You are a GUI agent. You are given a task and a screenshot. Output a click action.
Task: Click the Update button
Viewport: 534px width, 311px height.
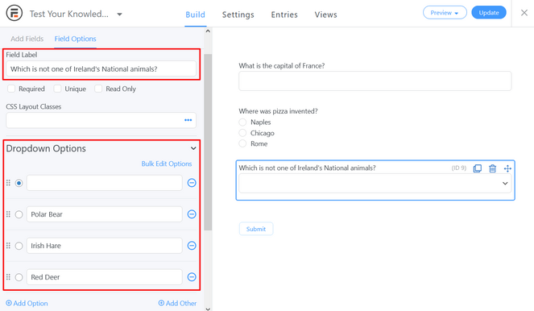pyautogui.click(x=489, y=13)
